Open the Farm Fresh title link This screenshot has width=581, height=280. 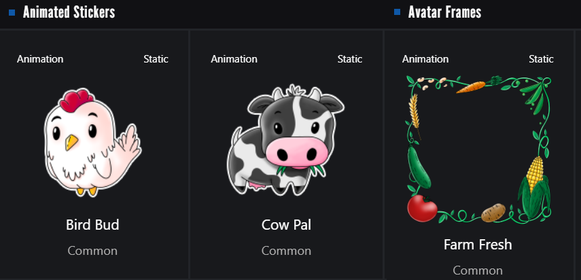coord(478,245)
